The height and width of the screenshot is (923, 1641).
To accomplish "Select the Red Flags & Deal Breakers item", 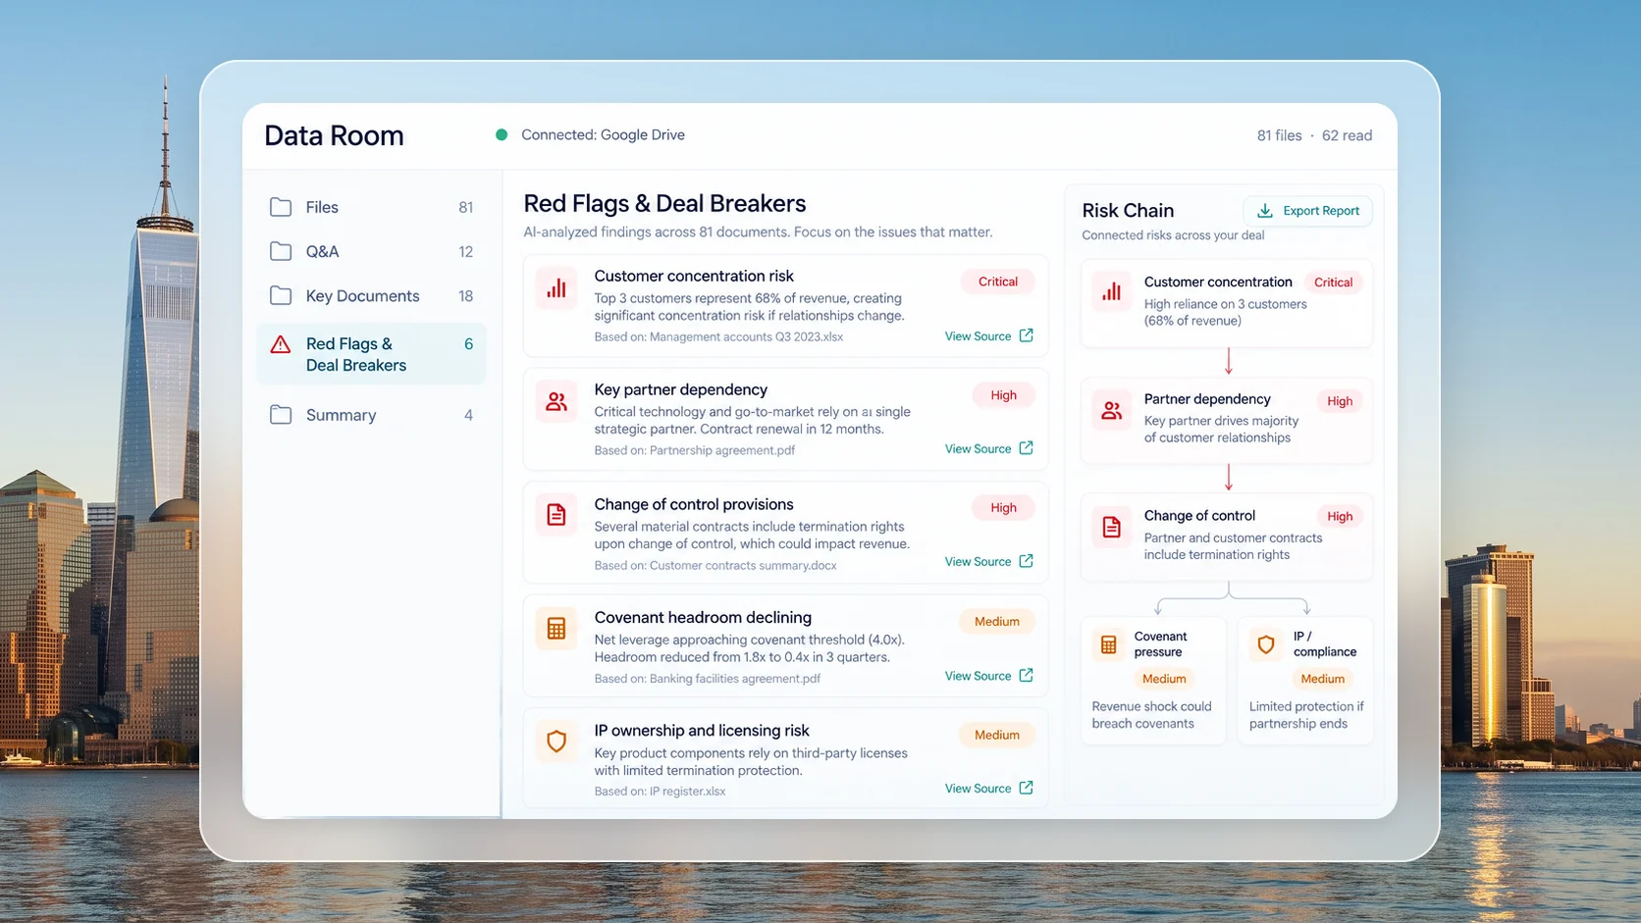I will 371,354.
